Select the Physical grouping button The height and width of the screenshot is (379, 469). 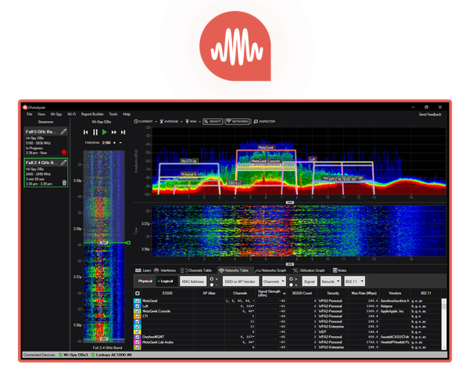click(x=145, y=281)
